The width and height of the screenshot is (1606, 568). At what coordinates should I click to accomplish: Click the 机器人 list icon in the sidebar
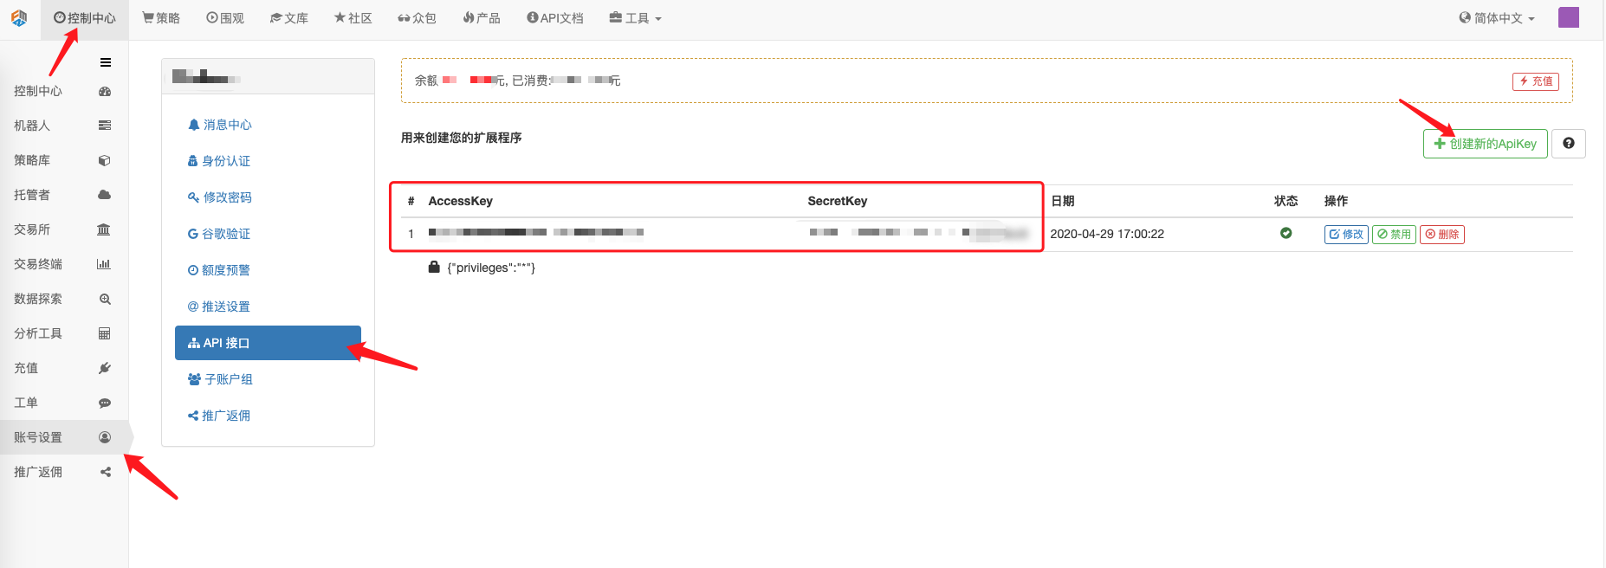[x=105, y=126]
